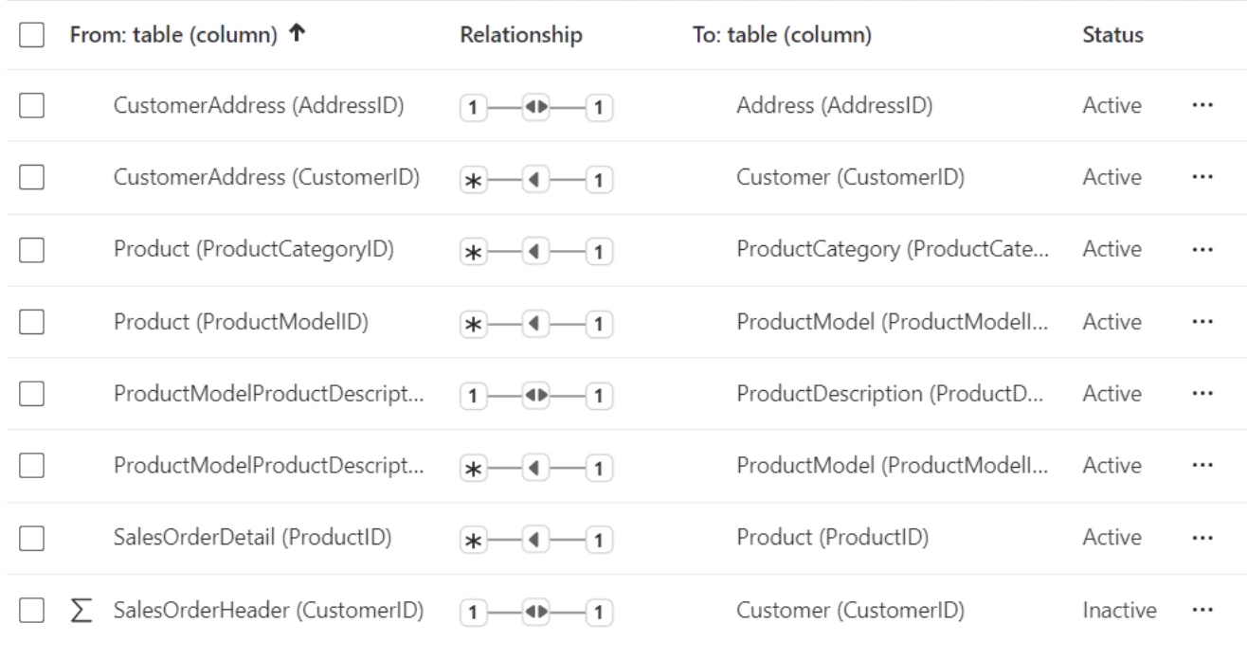Click the Inactive status of SalesOrderHeader row
Image resolution: width=1247 pixels, height=659 pixels.
[1118, 610]
